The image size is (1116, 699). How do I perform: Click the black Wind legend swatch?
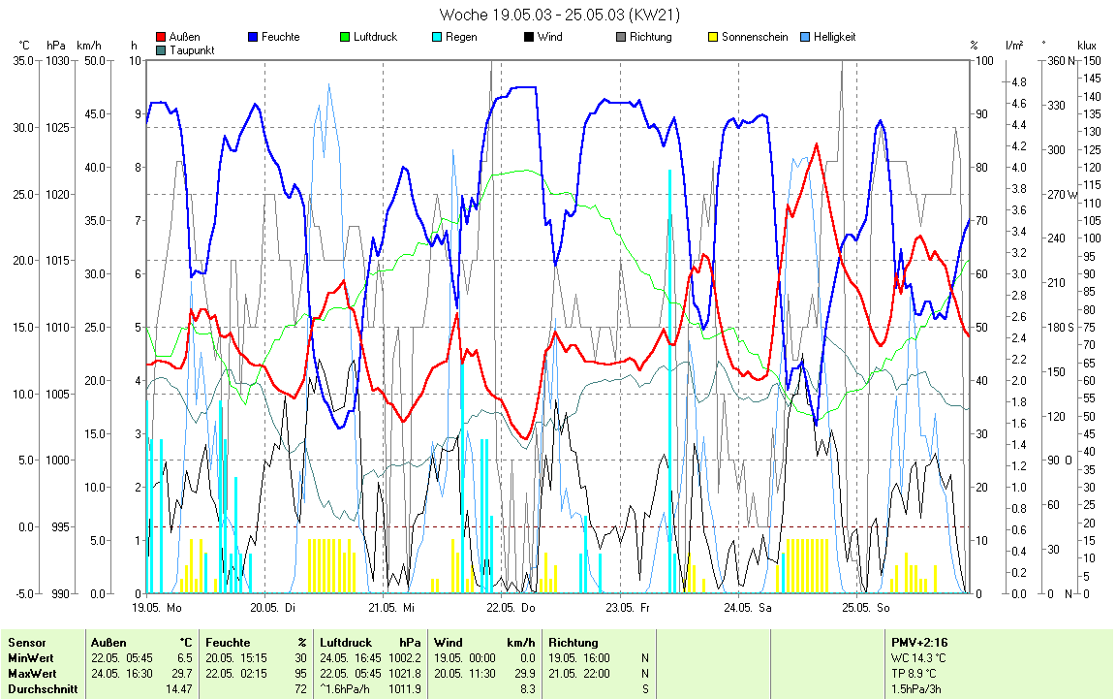pyautogui.click(x=529, y=38)
